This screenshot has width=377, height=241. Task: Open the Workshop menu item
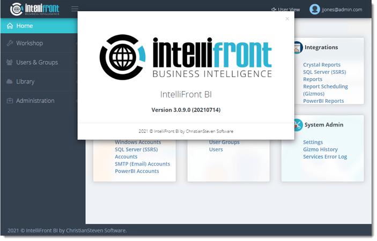pyautogui.click(x=39, y=43)
